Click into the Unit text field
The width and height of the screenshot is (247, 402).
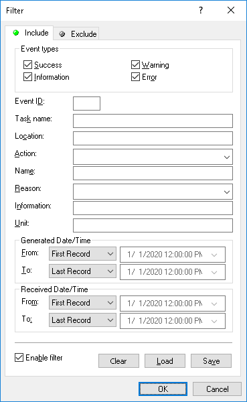153,225
